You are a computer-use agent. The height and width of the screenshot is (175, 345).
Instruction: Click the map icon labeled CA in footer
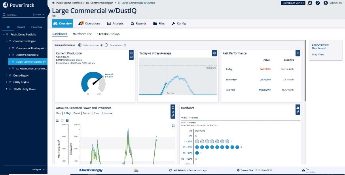[x=303, y=170]
